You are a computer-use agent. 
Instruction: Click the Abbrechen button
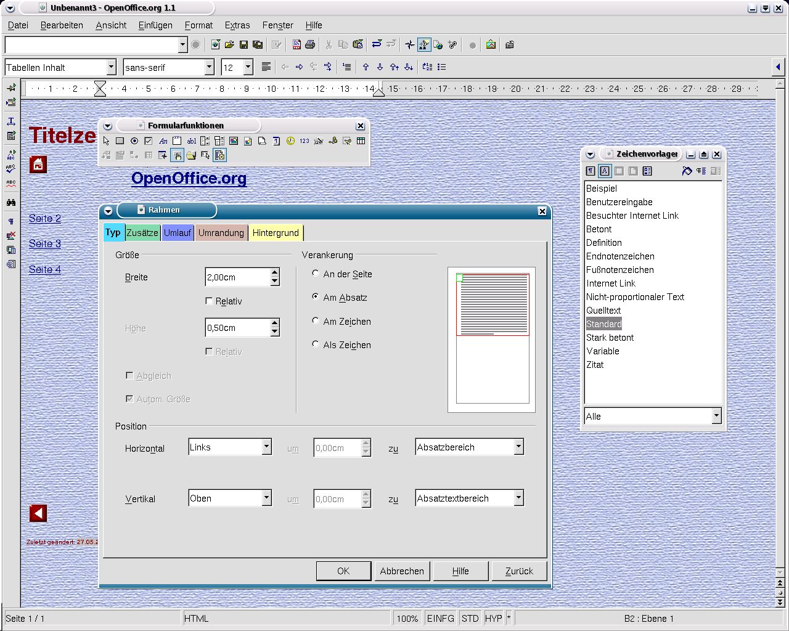[x=402, y=571]
